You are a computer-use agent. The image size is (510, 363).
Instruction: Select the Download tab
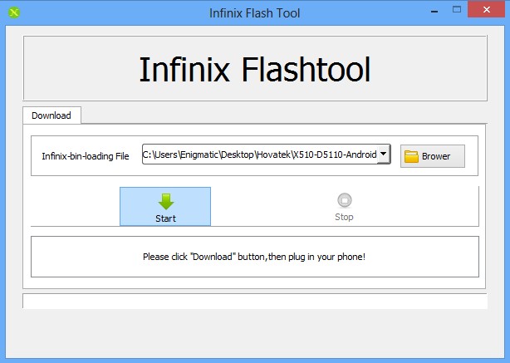(x=51, y=115)
